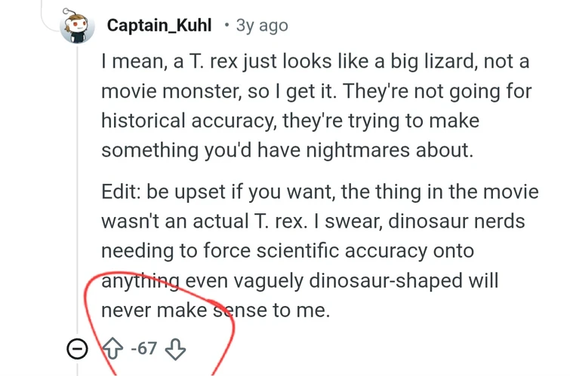The width and height of the screenshot is (570, 376).
Task: Upvote Captain_Kuhl's comment
Action: tap(113, 350)
